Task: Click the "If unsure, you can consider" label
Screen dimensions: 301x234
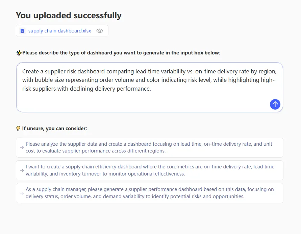Action: (x=55, y=128)
